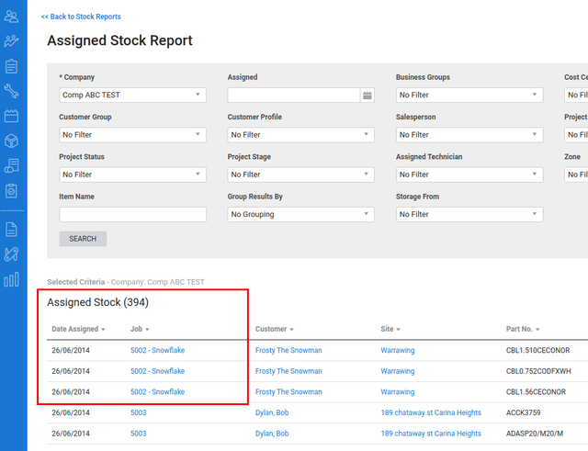The width and height of the screenshot is (588, 451).
Task: Sort by Customer column header
Action: click(x=274, y=329)
